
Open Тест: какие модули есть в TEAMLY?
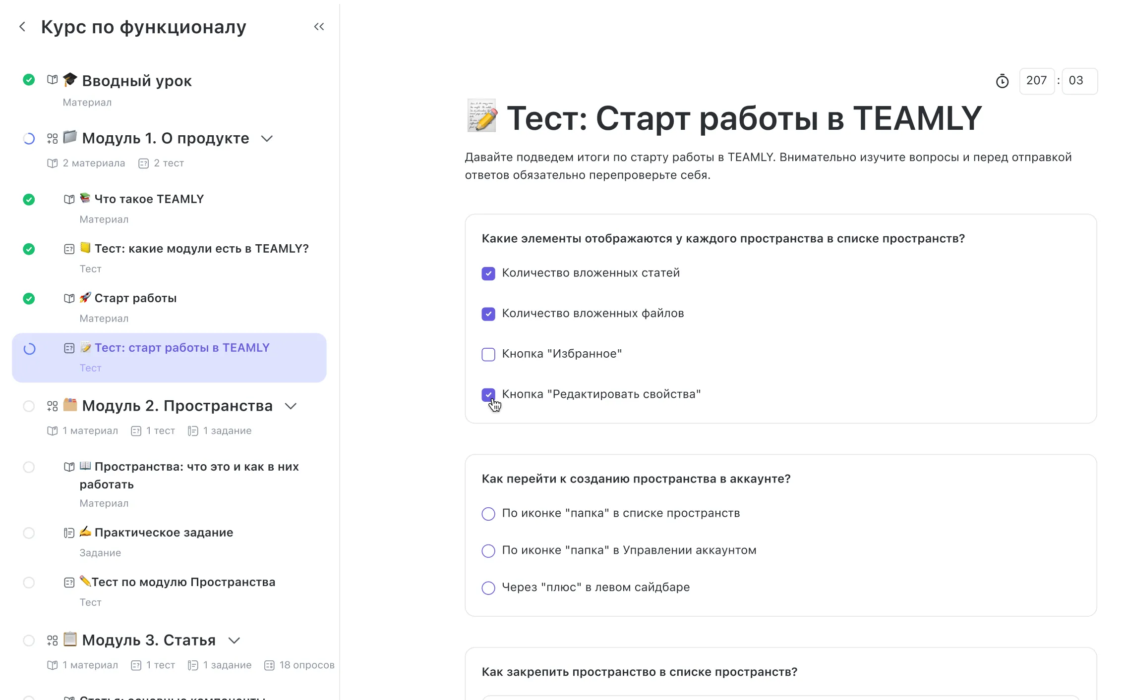(x=201, y=249)
